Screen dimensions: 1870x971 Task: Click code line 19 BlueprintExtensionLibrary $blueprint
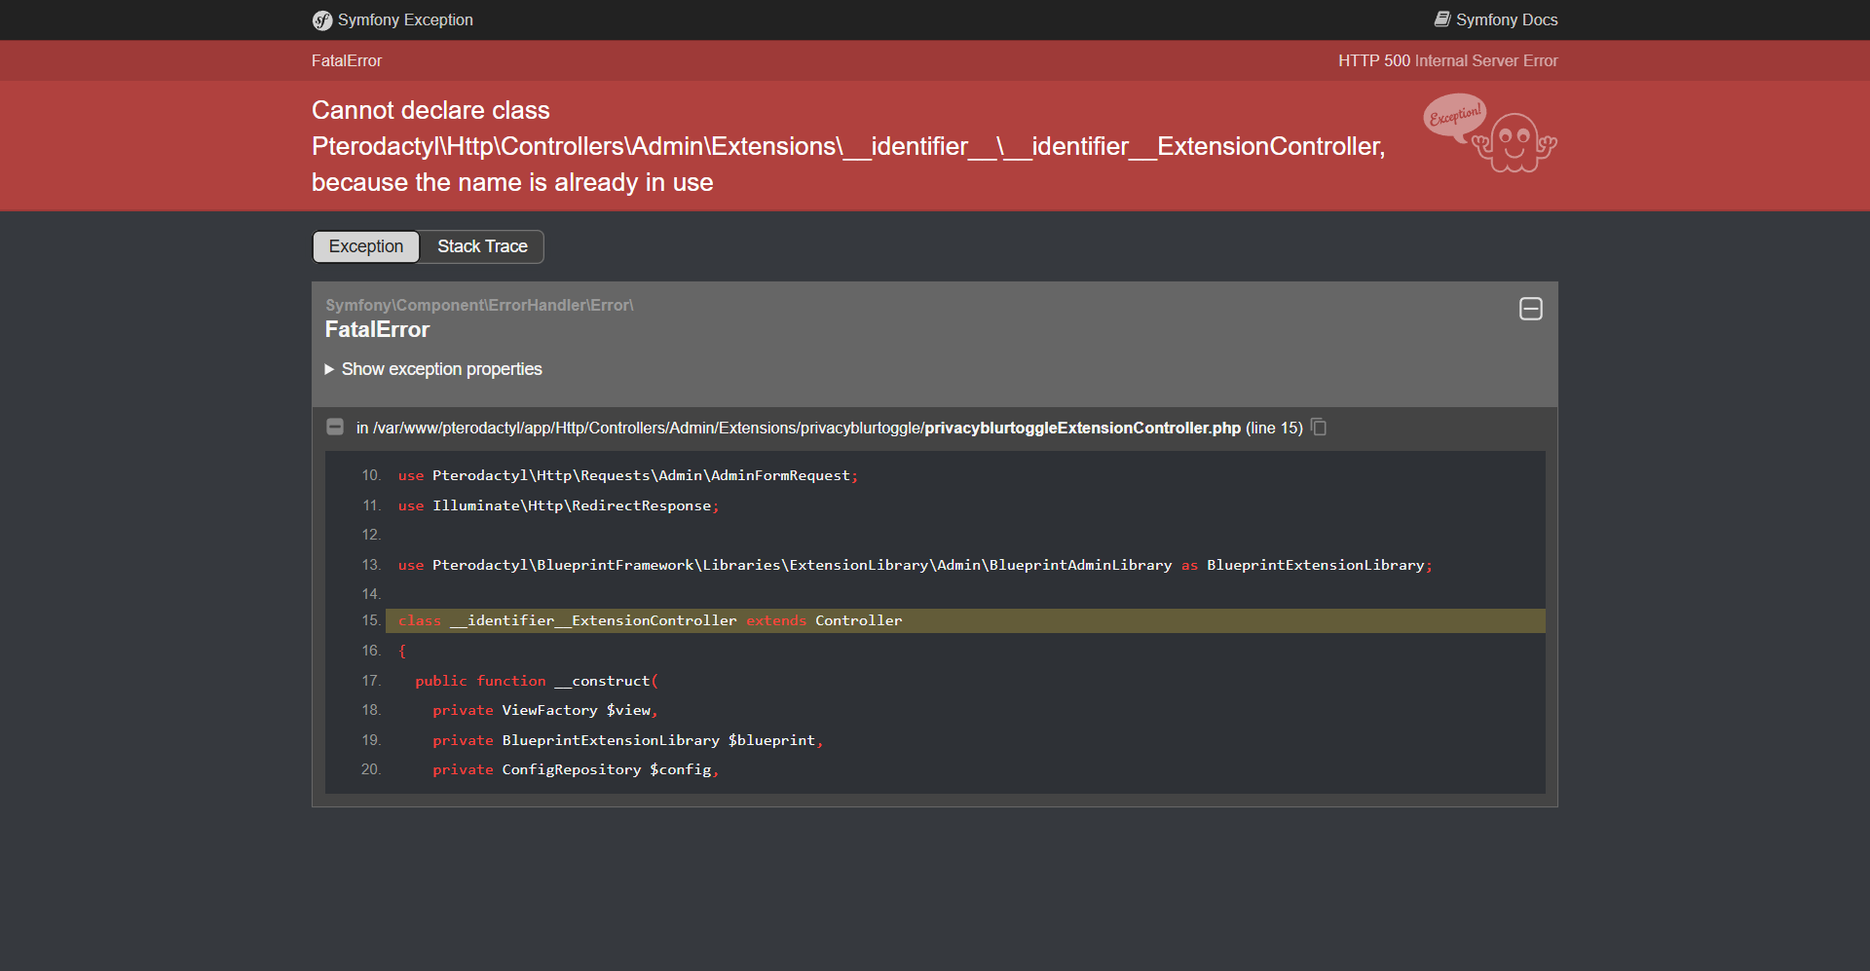coord(628,740)
